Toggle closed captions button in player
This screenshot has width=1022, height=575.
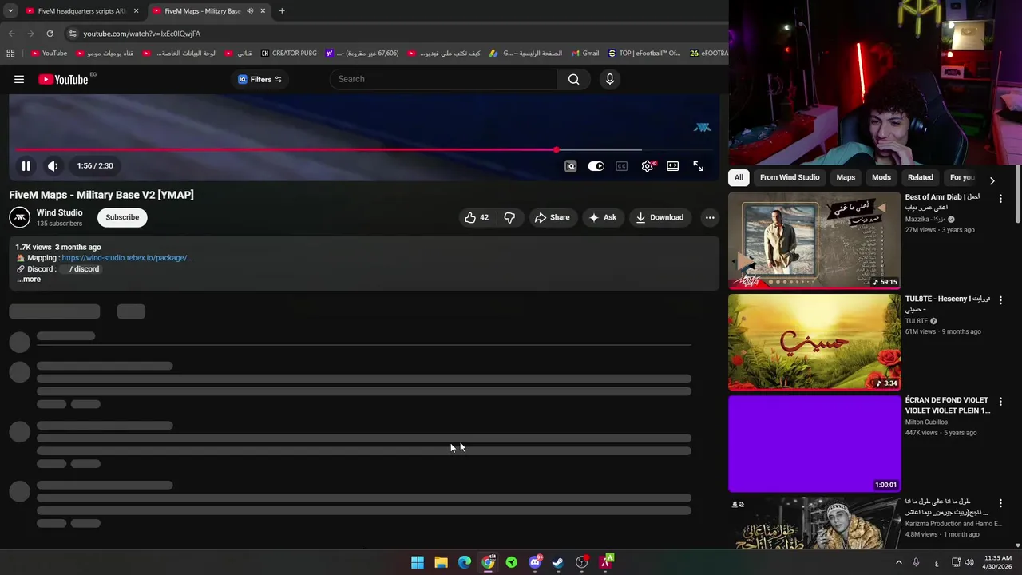pyautogui.click(x=622, y=166)
